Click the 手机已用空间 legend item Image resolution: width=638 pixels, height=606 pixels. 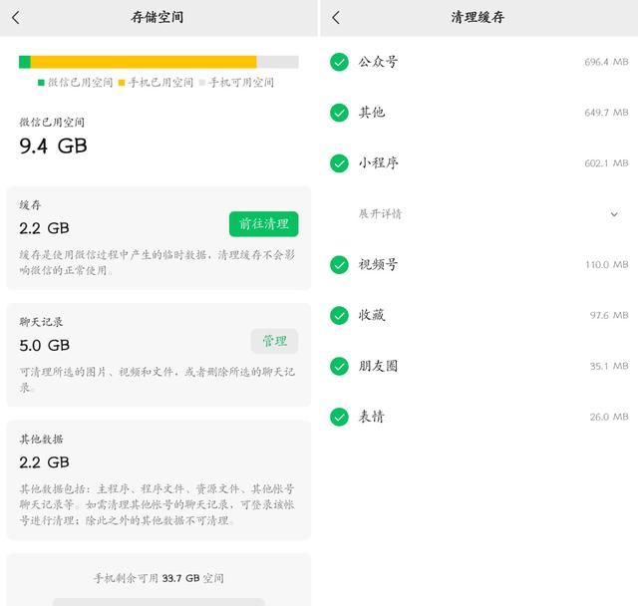156,83
